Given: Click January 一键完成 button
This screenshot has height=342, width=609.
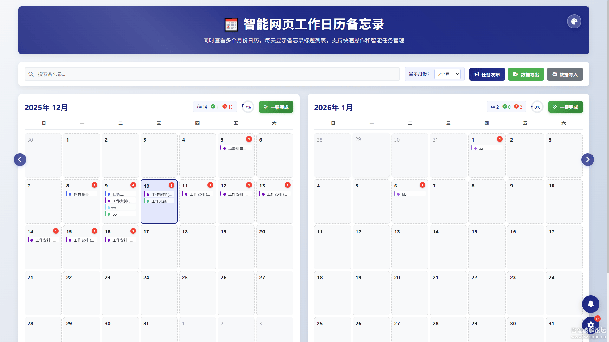Looking at the screenshot, I should (565, 107).
